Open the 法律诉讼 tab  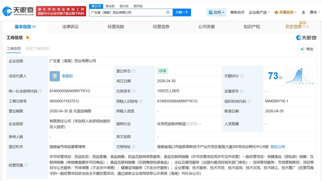tap(70, 27)
